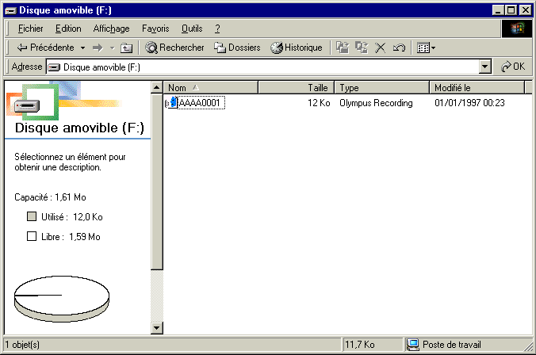Click the Delete X icon
Viewport: 536px width, 355px height.
pyautogui.click(x=380, y=48)
